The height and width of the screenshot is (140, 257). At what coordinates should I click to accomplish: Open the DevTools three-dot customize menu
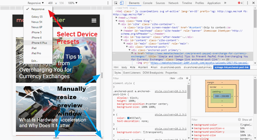(x=247, y=3)
